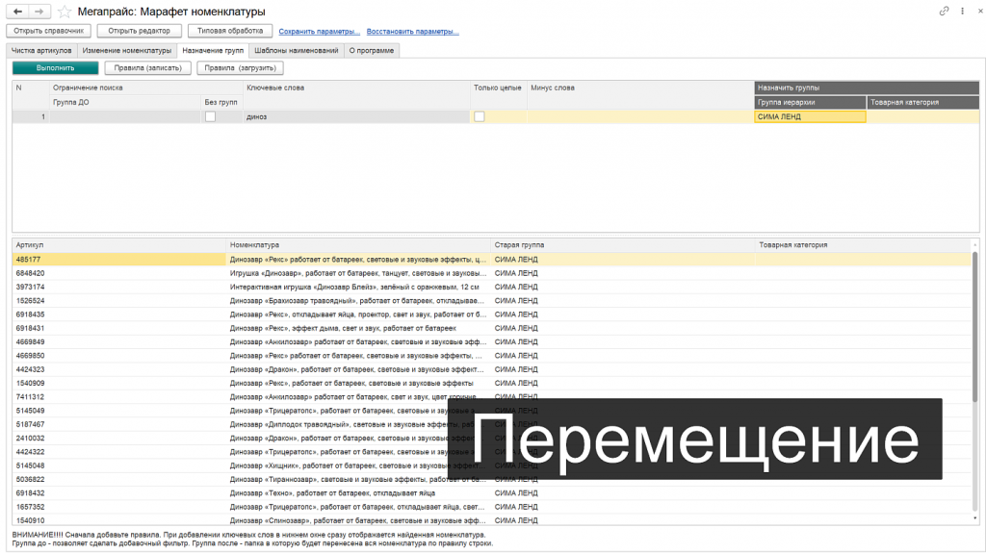Copy link using the chain icon

click(944, 11)
